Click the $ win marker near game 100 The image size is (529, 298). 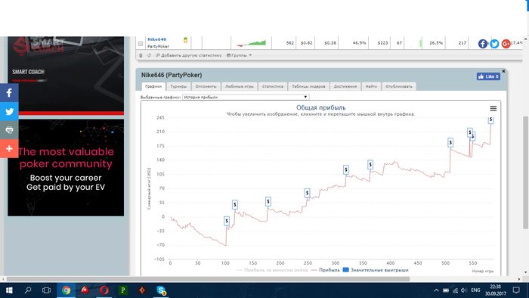point(227,221)
